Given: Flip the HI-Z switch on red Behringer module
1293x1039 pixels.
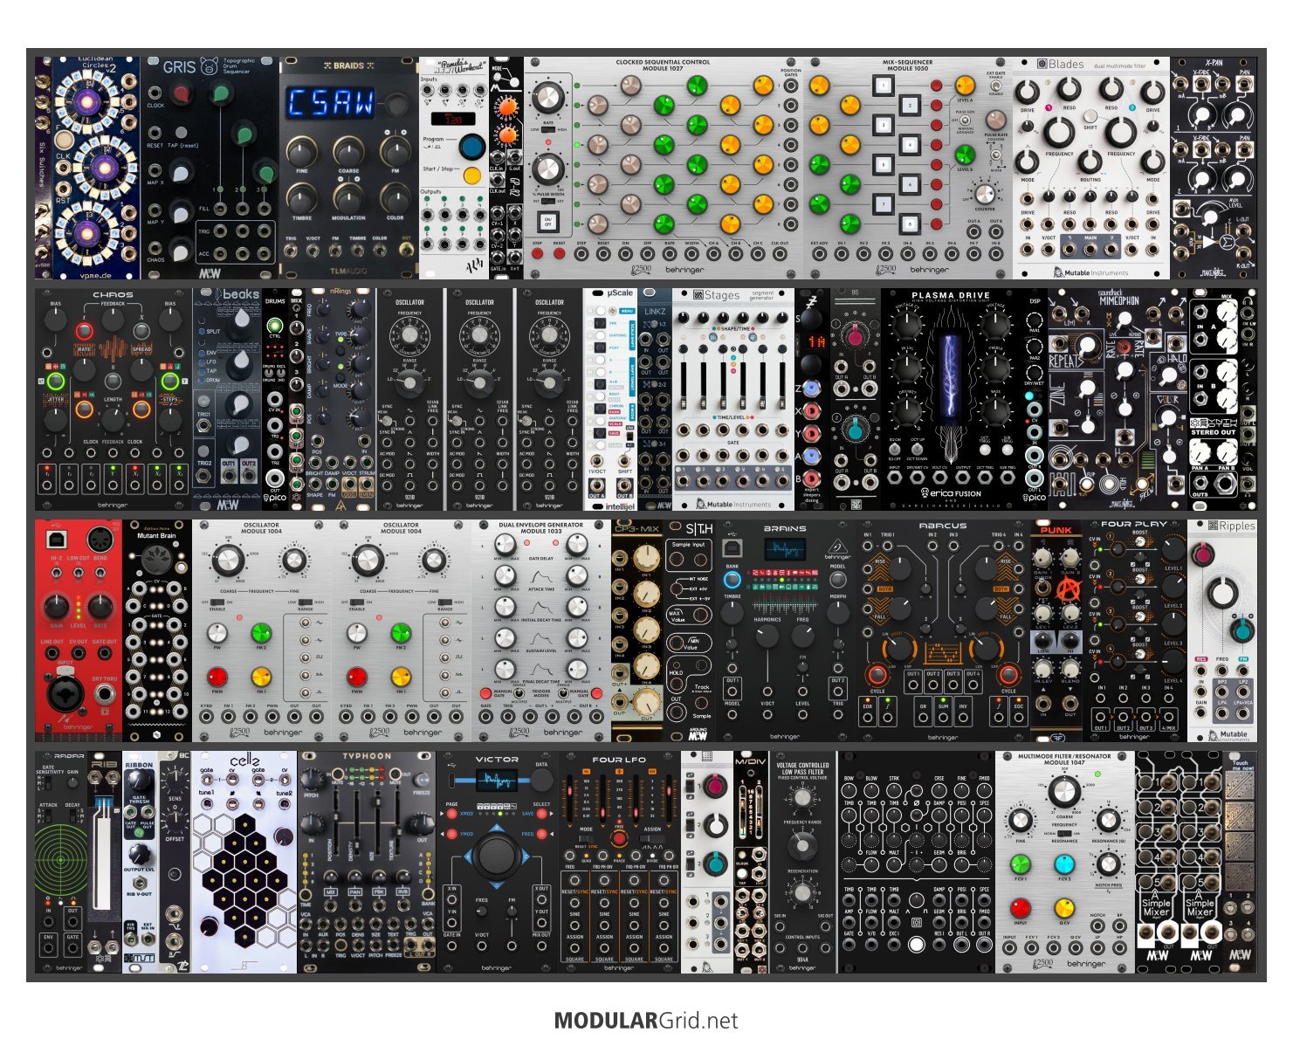Looking at the screenshot, I should [x=56, y=573].
